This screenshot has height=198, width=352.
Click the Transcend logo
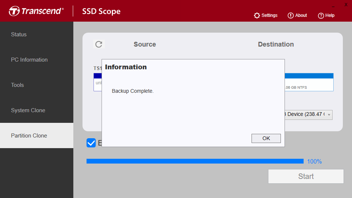[36, 11]
